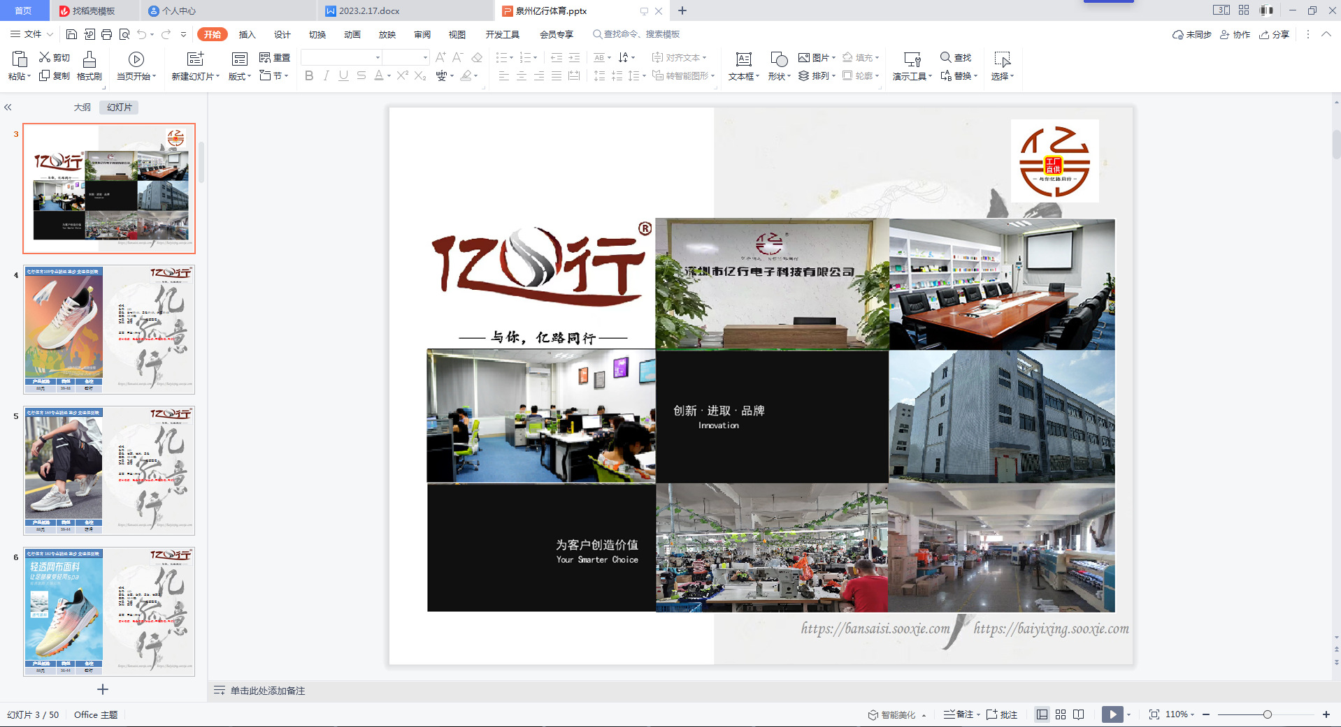Toggle Underline formatting
1341x727 pixels.
tap(343, 75)
